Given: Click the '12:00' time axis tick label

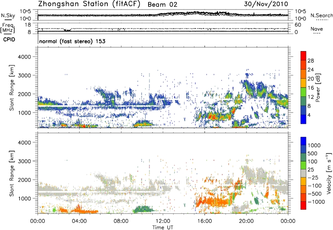Looking at the screenshot, I should [x=163, y=221].
